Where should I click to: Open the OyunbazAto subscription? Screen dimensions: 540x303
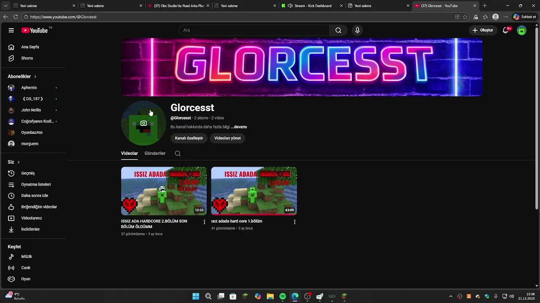(x=33, y=133)
